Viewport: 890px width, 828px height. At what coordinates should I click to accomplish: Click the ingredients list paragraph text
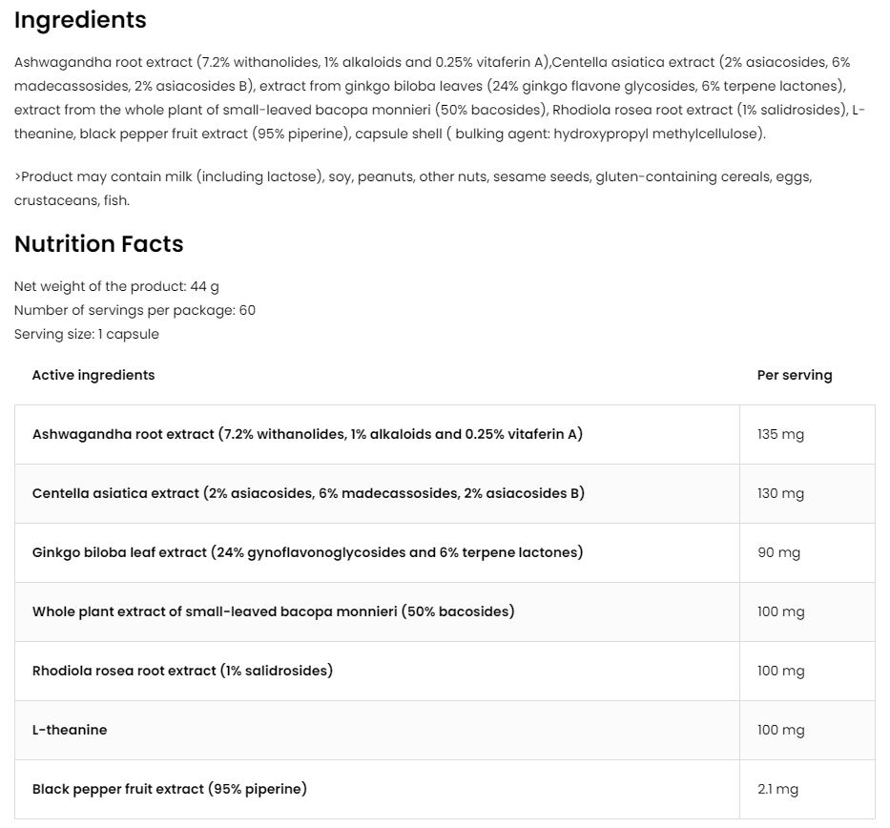(429, 98)
